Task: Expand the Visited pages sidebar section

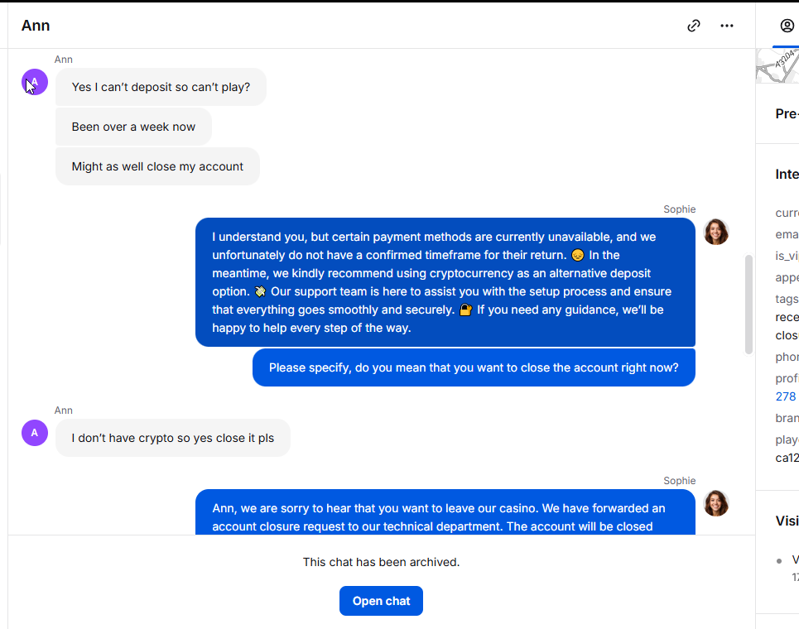Action: pyautogui.click(x=787, y=521)
